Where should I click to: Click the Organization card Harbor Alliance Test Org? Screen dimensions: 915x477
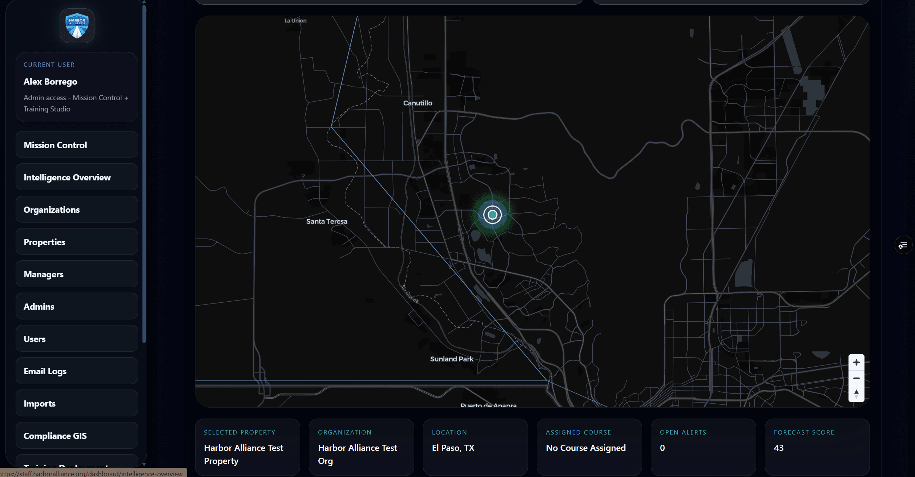(362, 447)
